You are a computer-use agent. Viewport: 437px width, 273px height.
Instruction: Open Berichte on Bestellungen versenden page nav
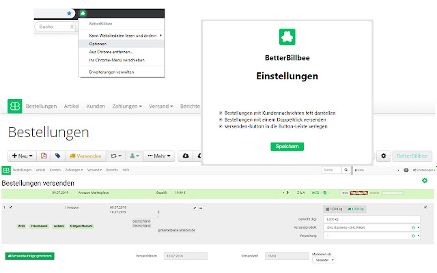(112, 170)
